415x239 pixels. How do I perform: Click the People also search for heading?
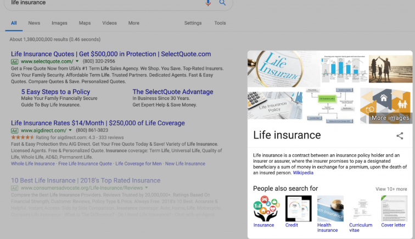point(285,188)
